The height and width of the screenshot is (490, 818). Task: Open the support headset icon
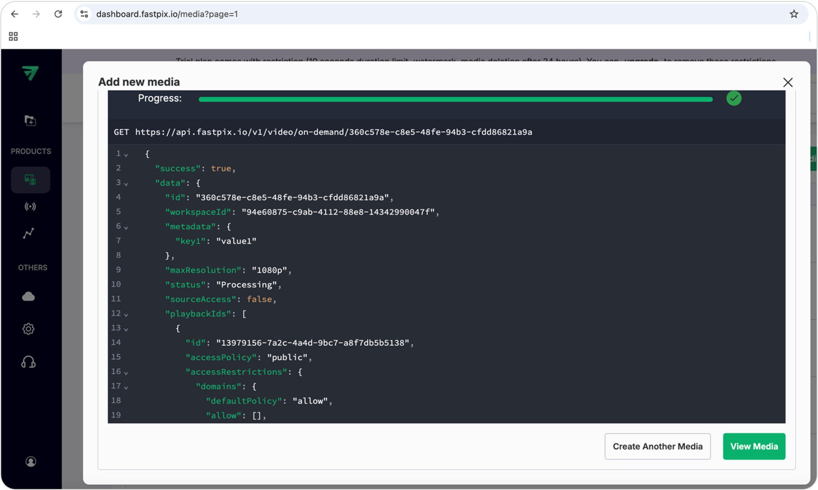point(28,362)
